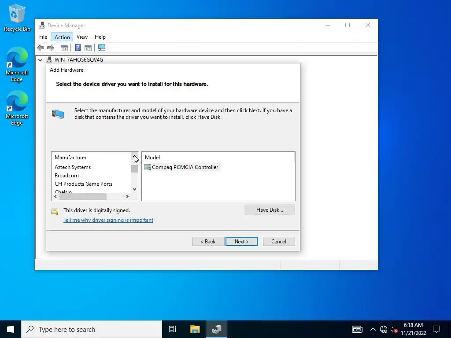Click the blue Help toolbar icon
The height and width of the screenshot is (338, 451).
click(78, 48)
